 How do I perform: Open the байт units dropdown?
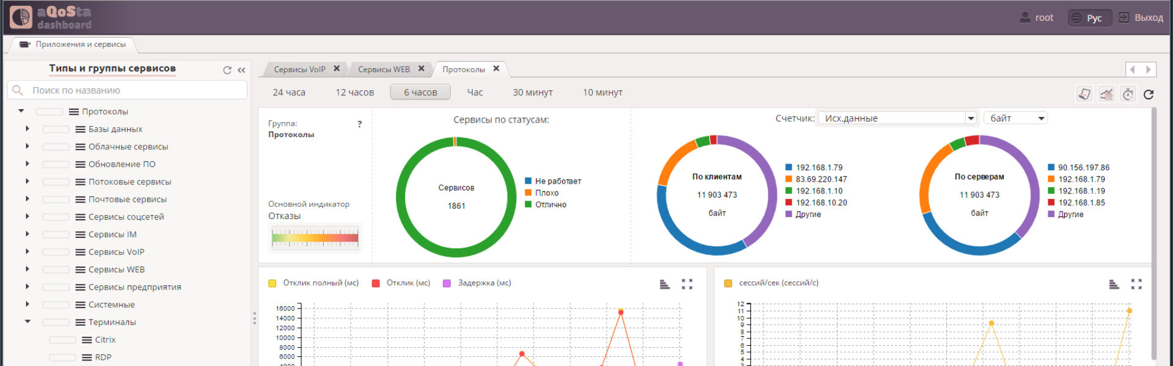pyautogui.click(x=1016, y=118)
